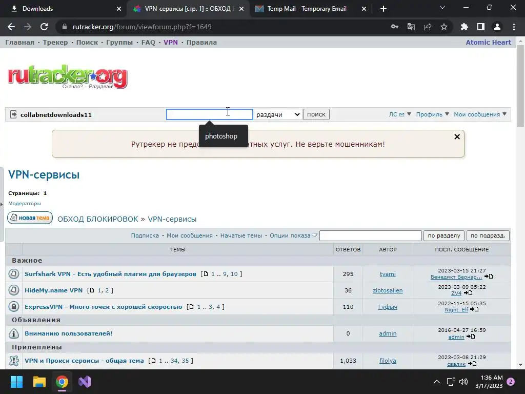Click the browser back arrow

point(11,27)
